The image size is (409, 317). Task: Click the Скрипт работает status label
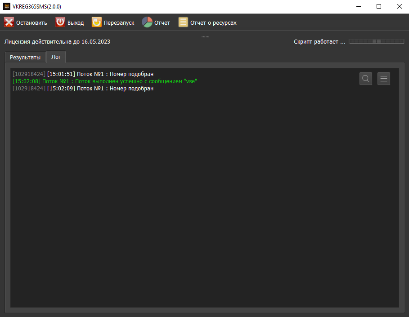pos(319,42)
